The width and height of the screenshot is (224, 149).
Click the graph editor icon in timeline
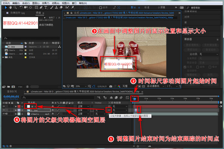click(x=127, y=98)
